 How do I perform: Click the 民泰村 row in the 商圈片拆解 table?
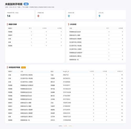(x=35, y=35)
